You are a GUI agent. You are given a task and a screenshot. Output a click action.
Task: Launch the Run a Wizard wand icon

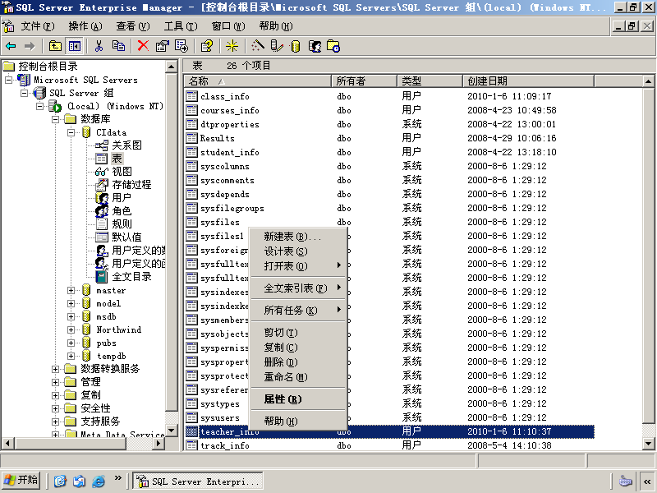pos(257,46)
